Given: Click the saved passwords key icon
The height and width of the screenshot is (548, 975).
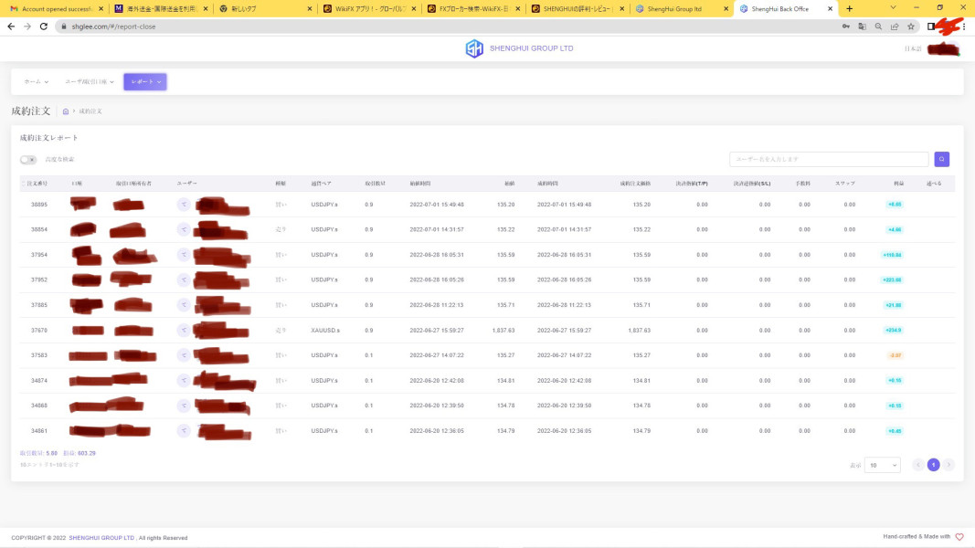Looking at the screenshot, I should [845, 26].
